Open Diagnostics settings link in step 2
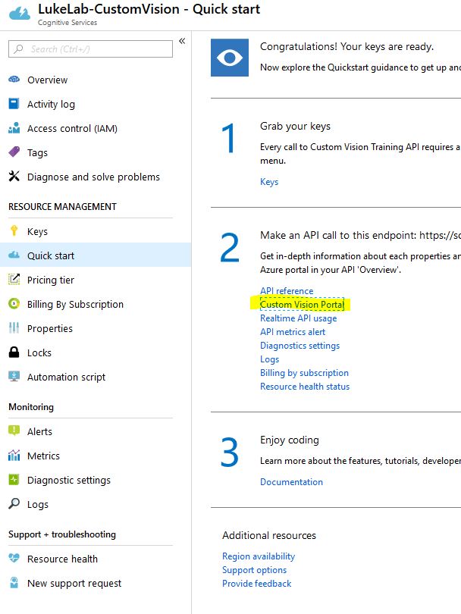The width and height of the screenshot is (461, 614). pyautogui.click(x=300, y=346)
